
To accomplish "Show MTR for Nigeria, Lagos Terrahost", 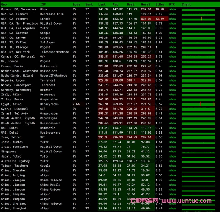I will point(173,80).
